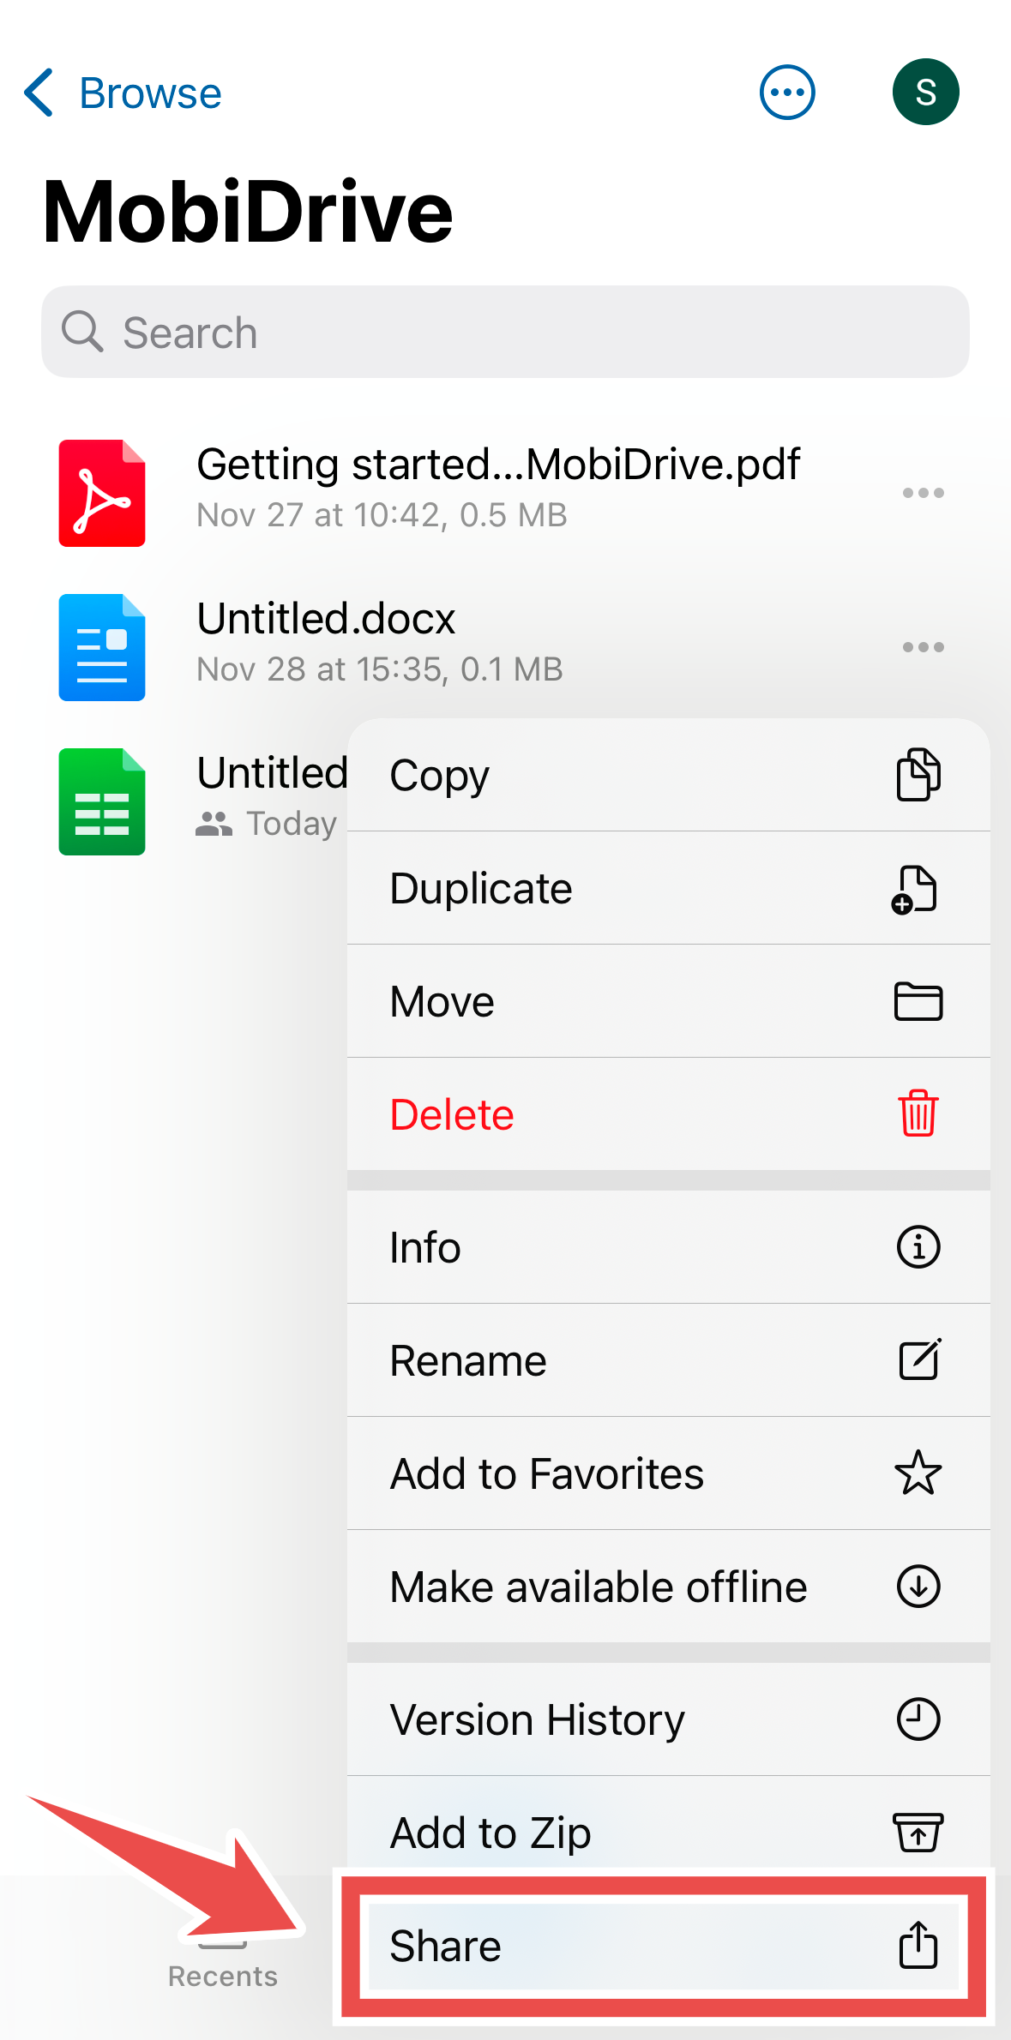The image size is (1011, 2040).
Task: Choose Version History from the menu
Action: [669, 1719]
